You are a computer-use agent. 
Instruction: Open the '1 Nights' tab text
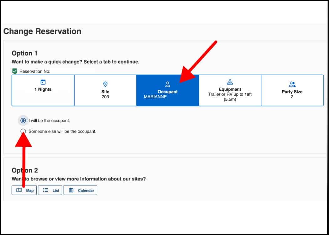[43, 89]
